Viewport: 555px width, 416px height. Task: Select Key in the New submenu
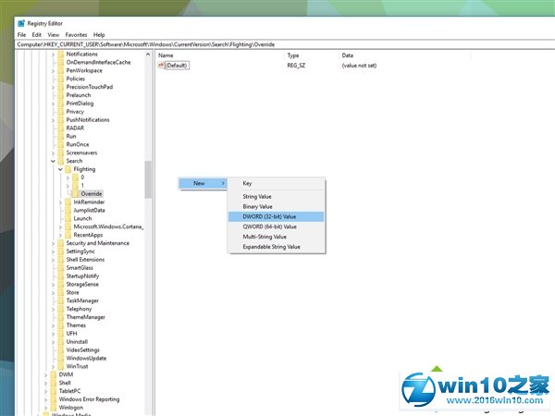pos(247,183)
